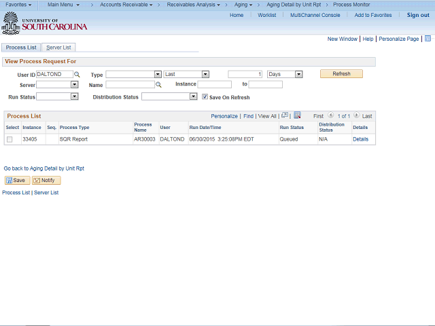Toggle Save On Refresh checkbox
Viewport: 435px width, 326px height.
coord(205,96)
